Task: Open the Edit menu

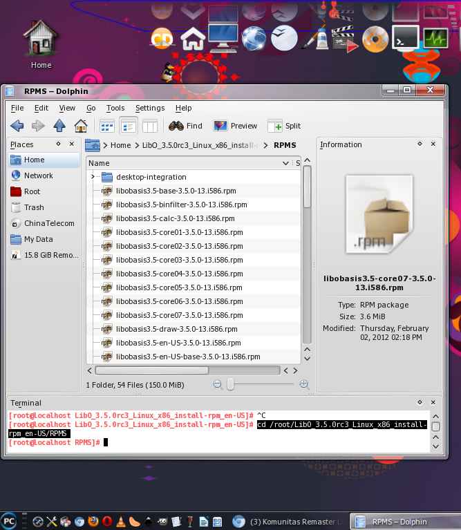Action: (41, 108)
